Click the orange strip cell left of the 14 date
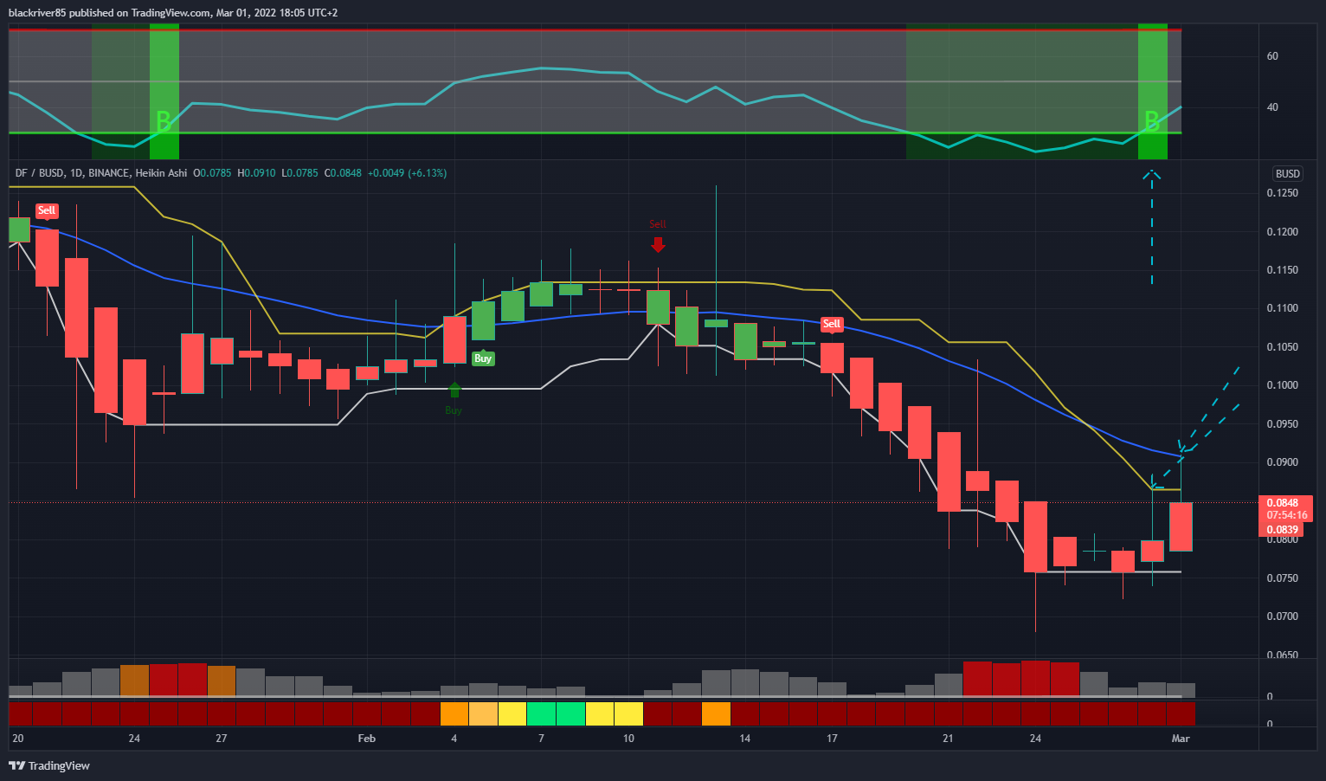Screen dimensions: 1326x781 click(x=716, y=713)
